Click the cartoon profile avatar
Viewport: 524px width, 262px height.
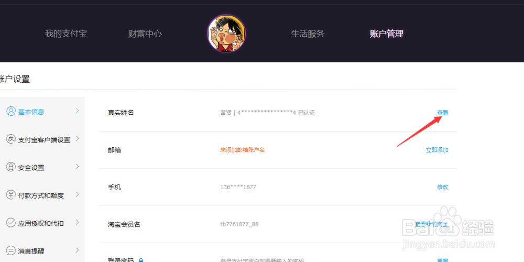click(226, 34)
